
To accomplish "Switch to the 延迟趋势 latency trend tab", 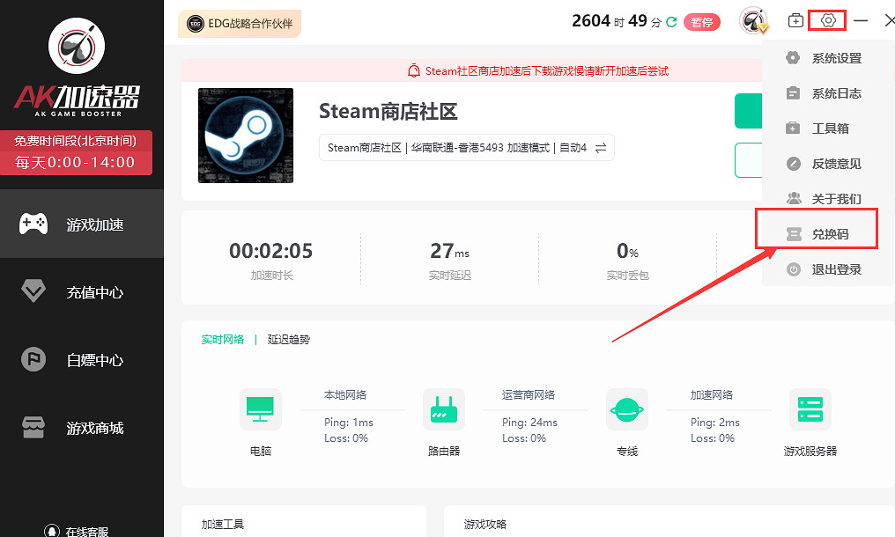I will coord(289,338).
